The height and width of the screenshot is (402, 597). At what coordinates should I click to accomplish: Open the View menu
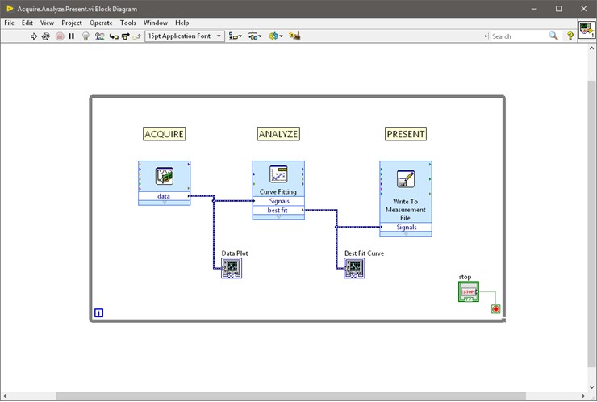(x=48, y=23)
